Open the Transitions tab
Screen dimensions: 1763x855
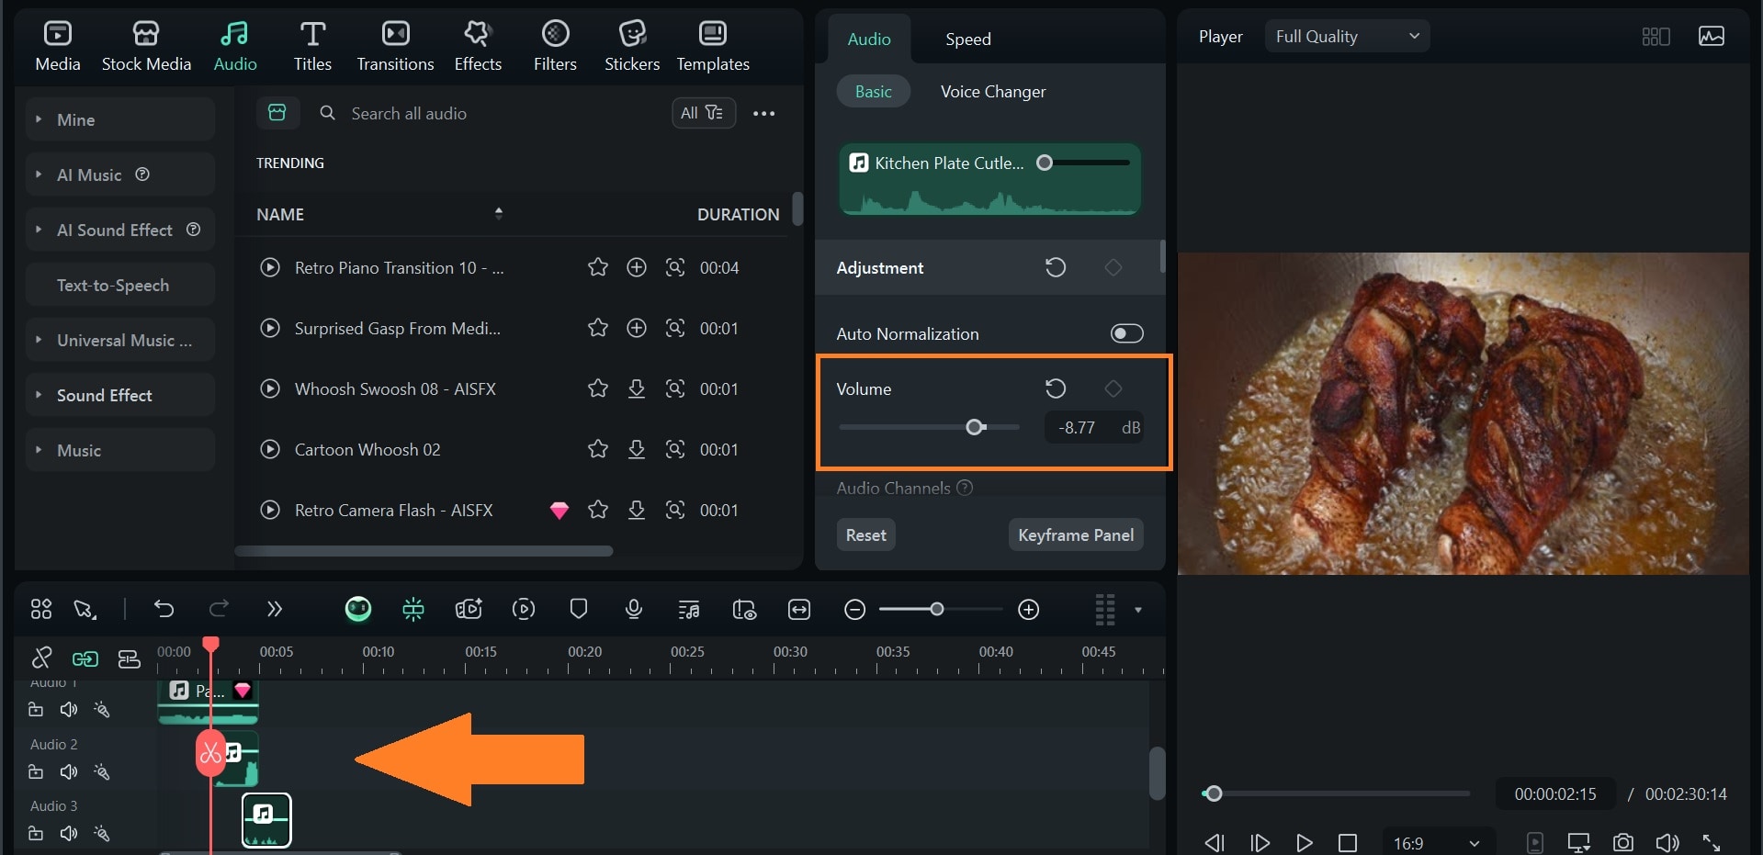tap(395, 46)
